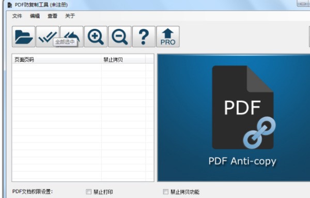Select all pages with the double-check icon
Viewport: 310px width, 198px height.
pyautogui.click(x=48, y=37)
